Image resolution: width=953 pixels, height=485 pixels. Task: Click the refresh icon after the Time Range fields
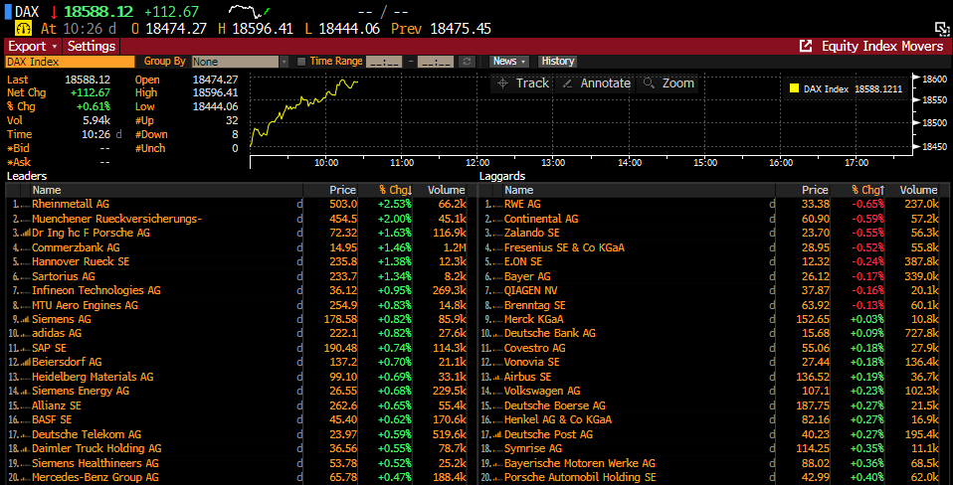467,62
